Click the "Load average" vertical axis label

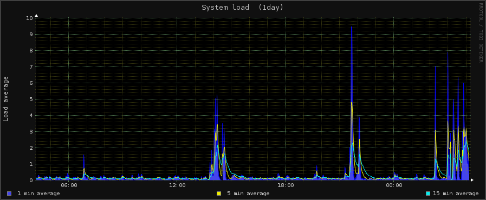tap(6, 99)
